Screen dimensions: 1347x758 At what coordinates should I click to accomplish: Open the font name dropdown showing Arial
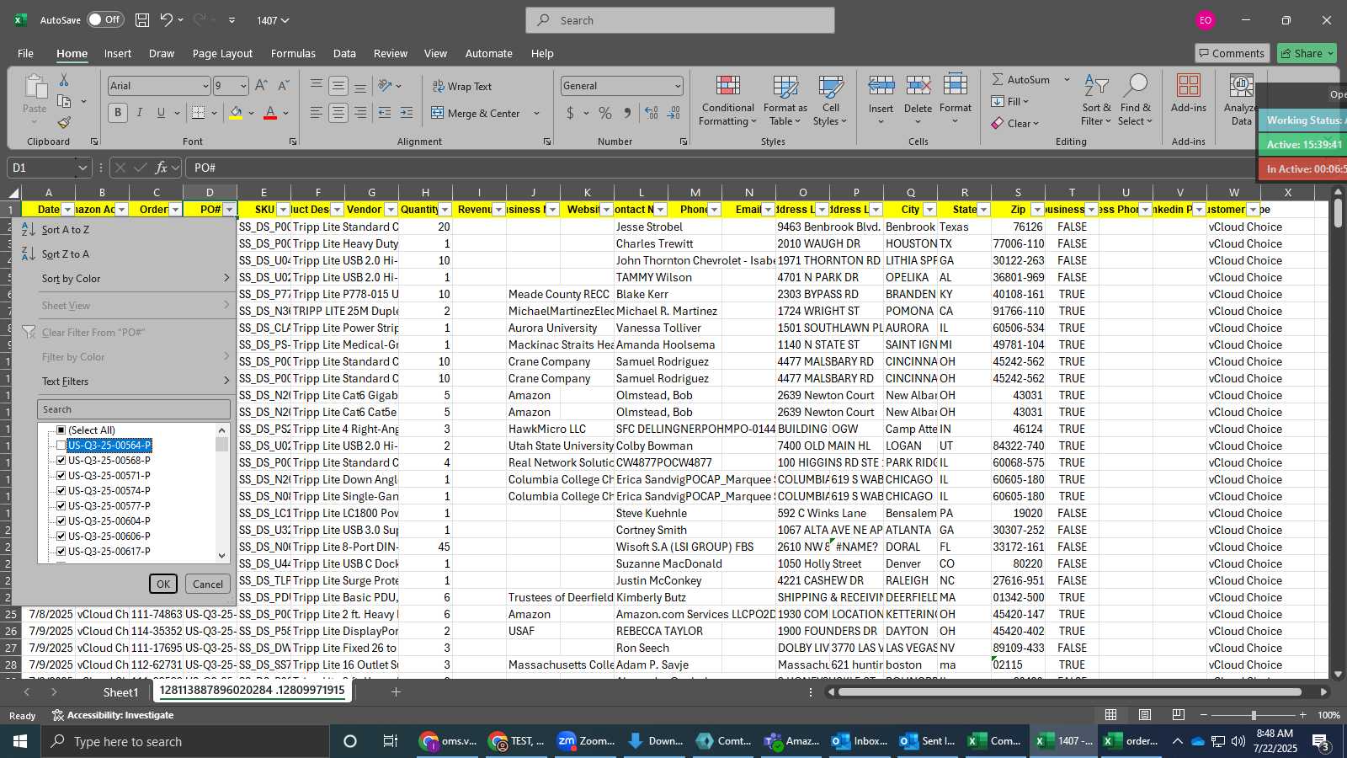[205, 86]
